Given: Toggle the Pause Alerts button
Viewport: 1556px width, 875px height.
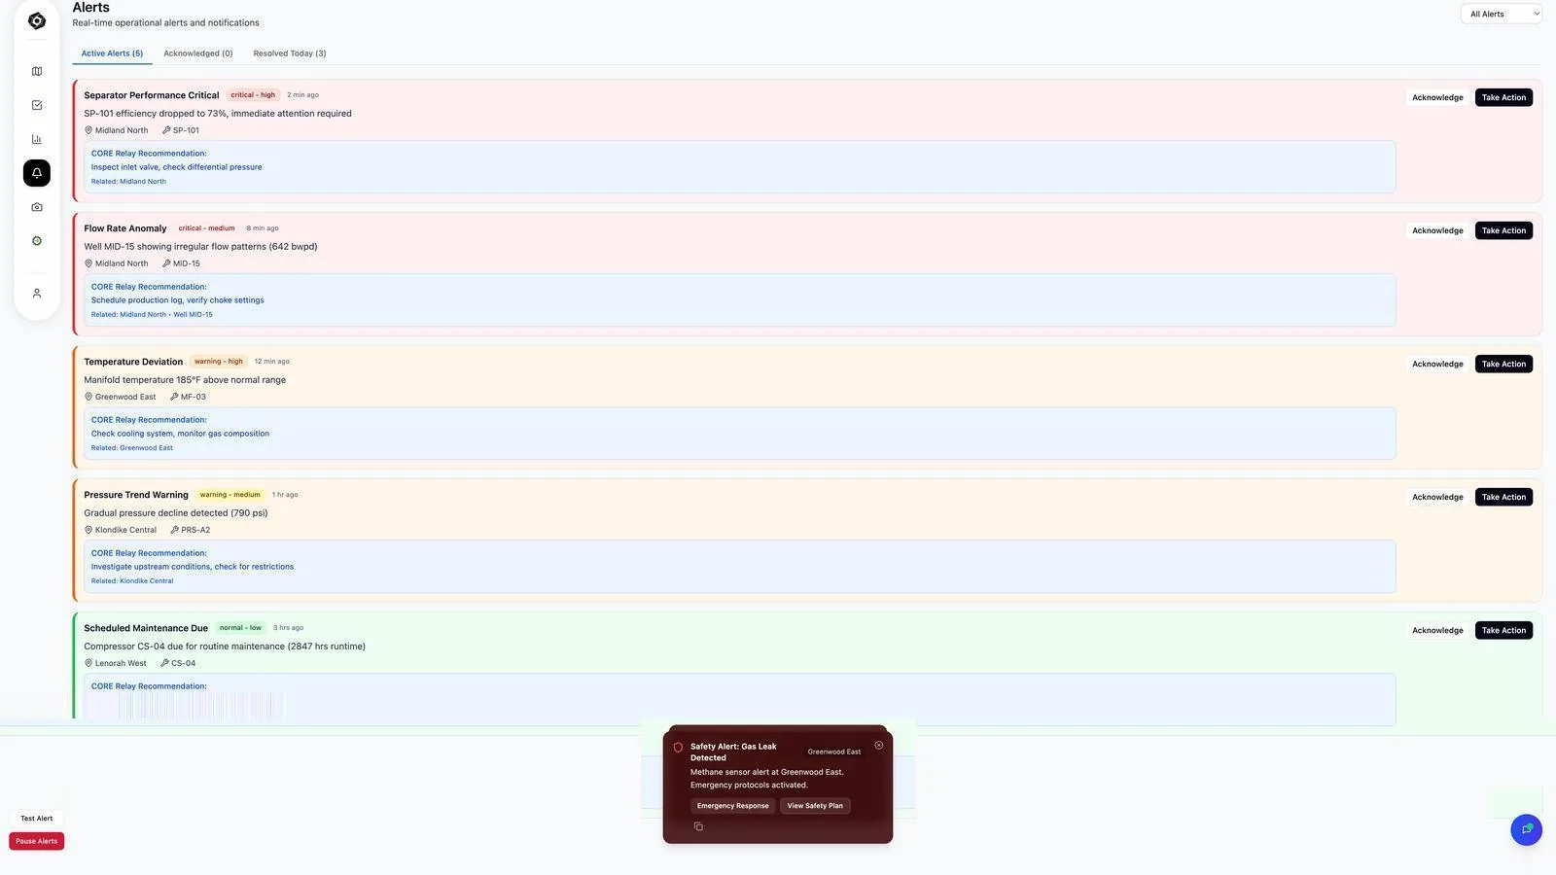Looking at the screenshot, I should [37, 841].
